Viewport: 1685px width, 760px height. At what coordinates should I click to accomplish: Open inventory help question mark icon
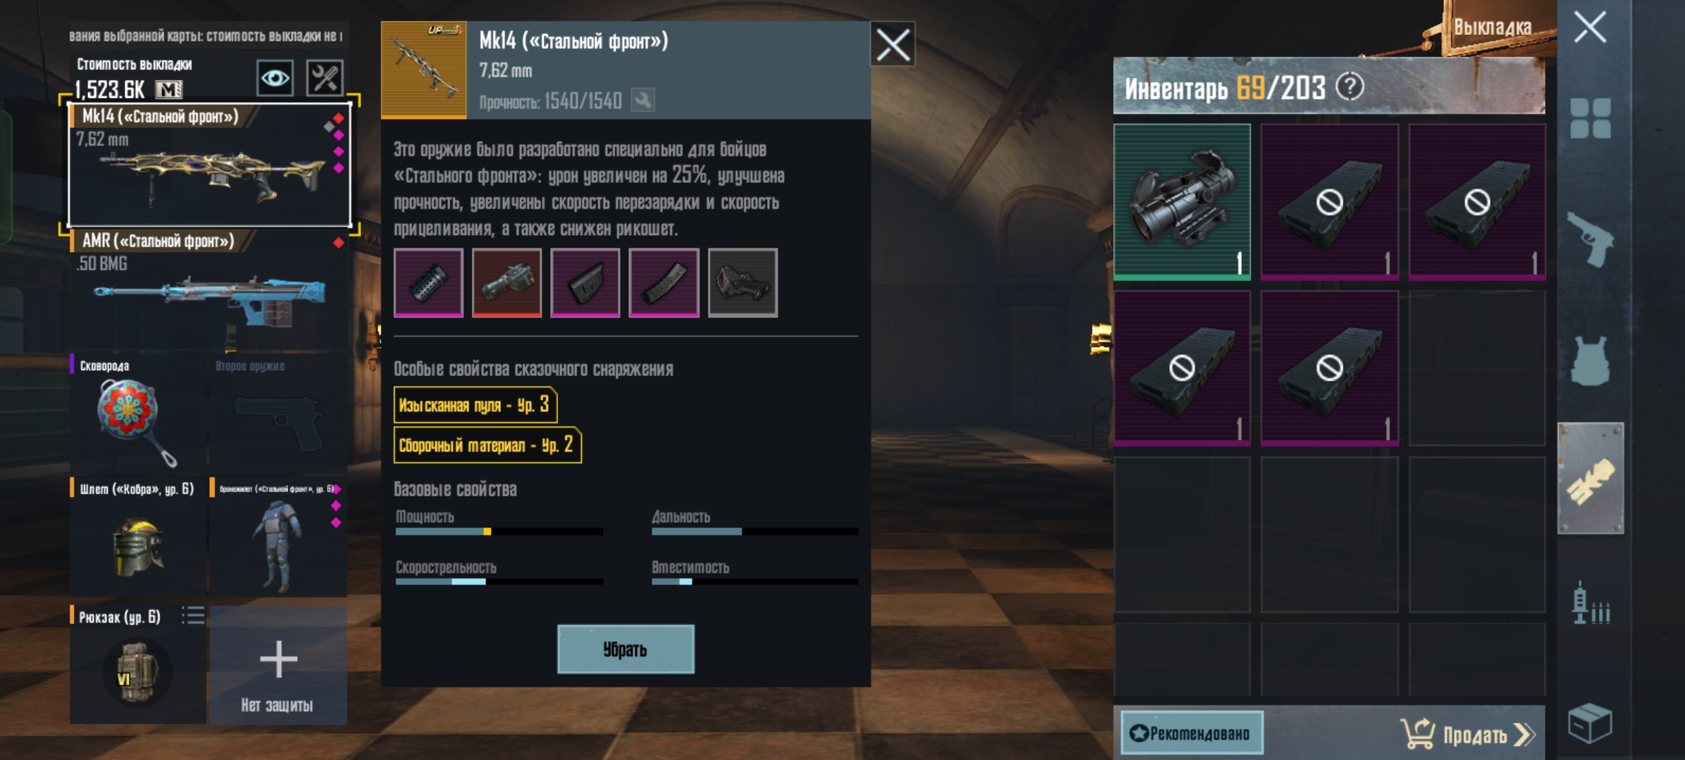pyautogui.click(x=1350, y=87)
